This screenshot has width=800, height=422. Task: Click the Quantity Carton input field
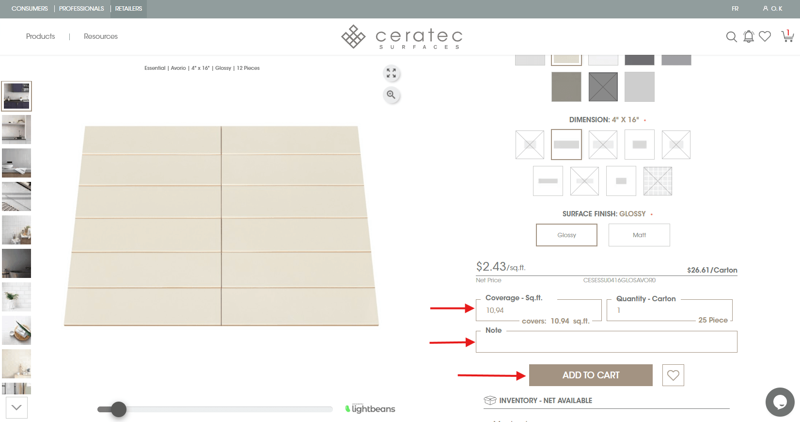669,310
